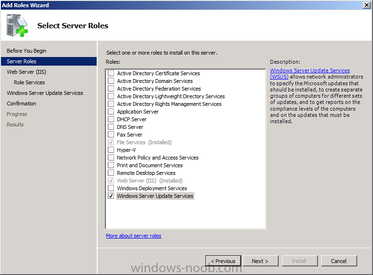Click the DHCP Server role label
The image size is (373, 275).
[x=132, y=119]
